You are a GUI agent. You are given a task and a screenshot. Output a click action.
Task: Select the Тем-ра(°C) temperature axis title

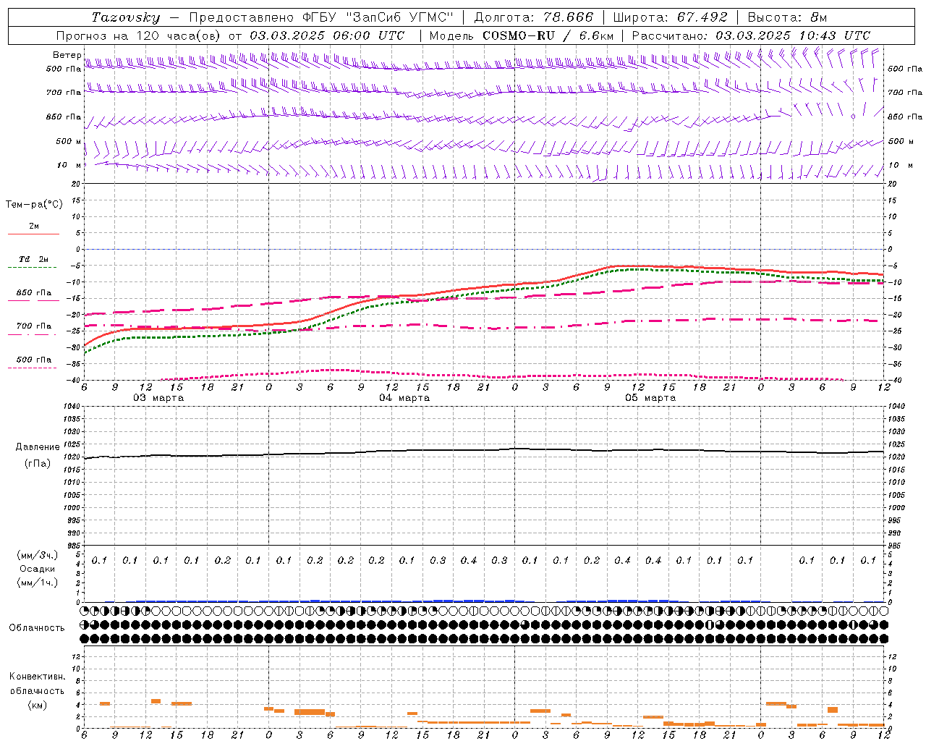(x=34, y=205)
